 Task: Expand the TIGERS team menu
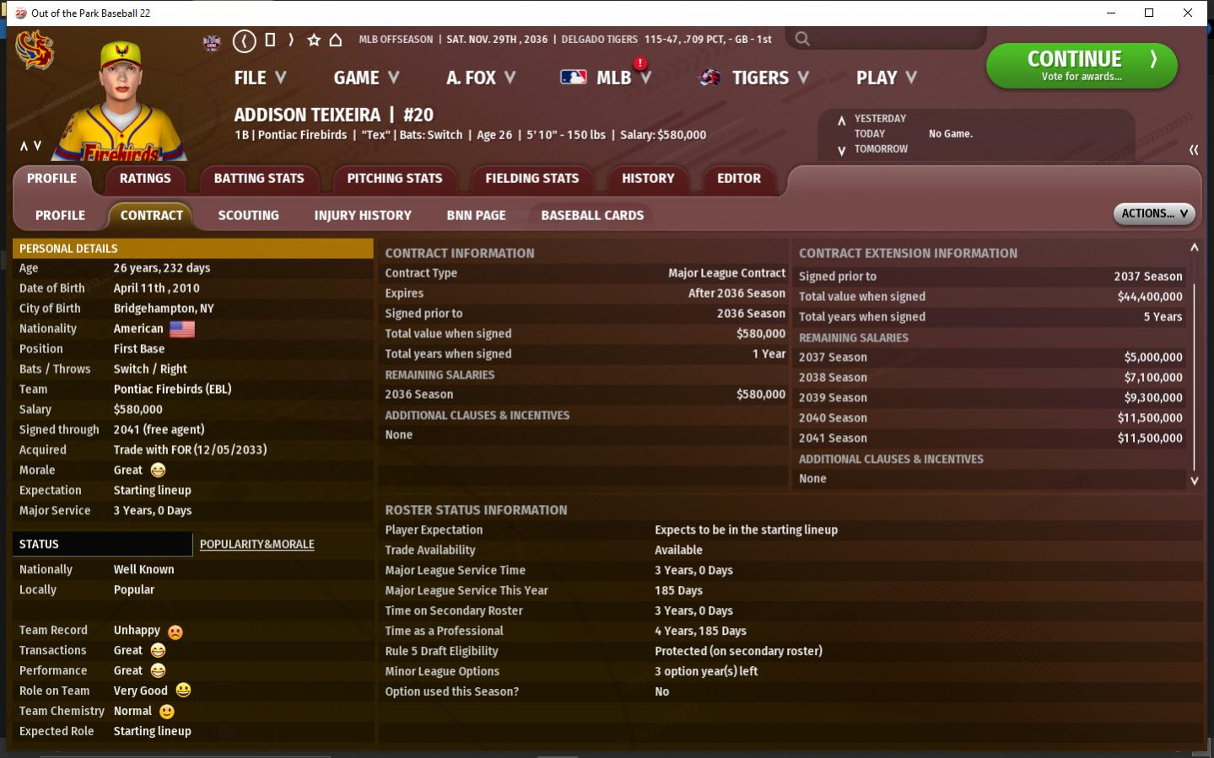pyautogui.click(x=755, y=78)
